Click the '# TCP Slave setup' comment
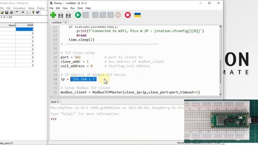 click(x=77, y=53)
